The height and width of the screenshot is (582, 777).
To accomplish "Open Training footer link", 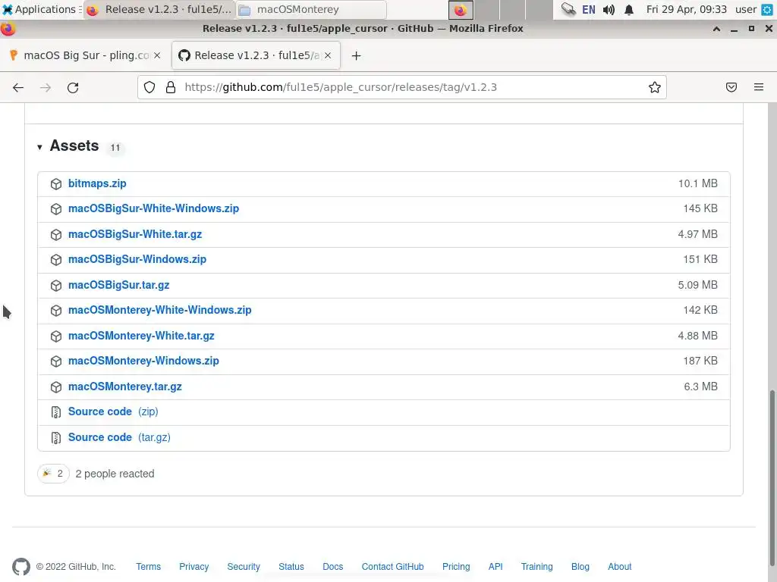I will point(536,567).
